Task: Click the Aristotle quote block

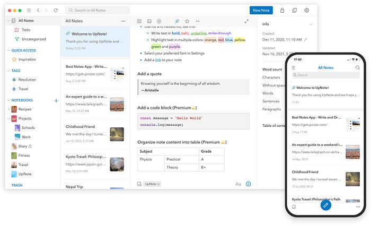Action: pos(193,87)
